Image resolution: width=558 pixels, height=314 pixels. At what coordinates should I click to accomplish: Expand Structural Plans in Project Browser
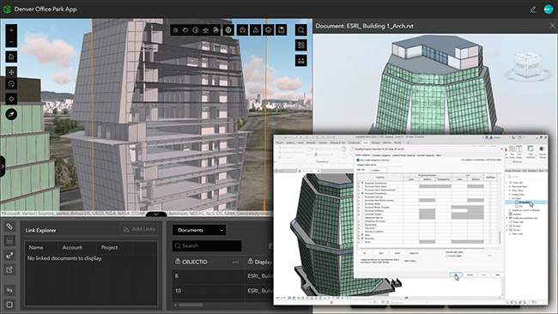tap(510, 187)
